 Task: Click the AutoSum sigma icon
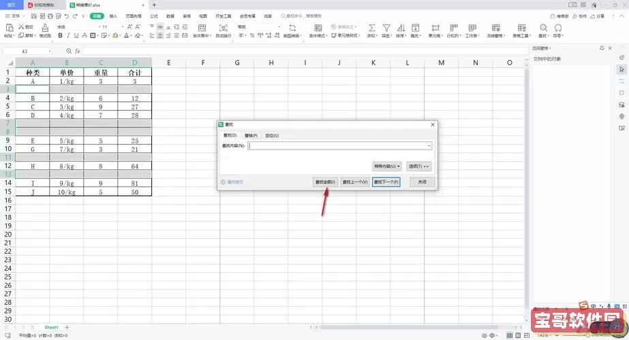[x=372, y=28]
